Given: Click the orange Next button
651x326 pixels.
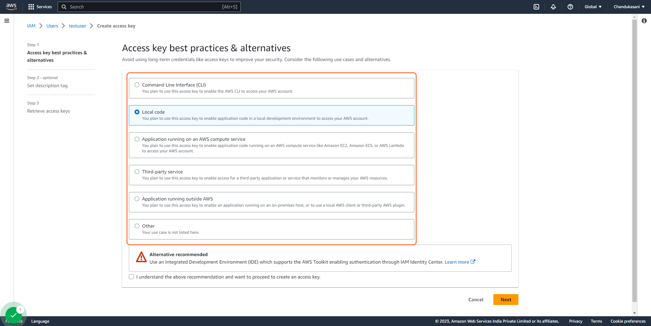Looking at the screenshot, I should pyautogui.click(x=506, y=300).
